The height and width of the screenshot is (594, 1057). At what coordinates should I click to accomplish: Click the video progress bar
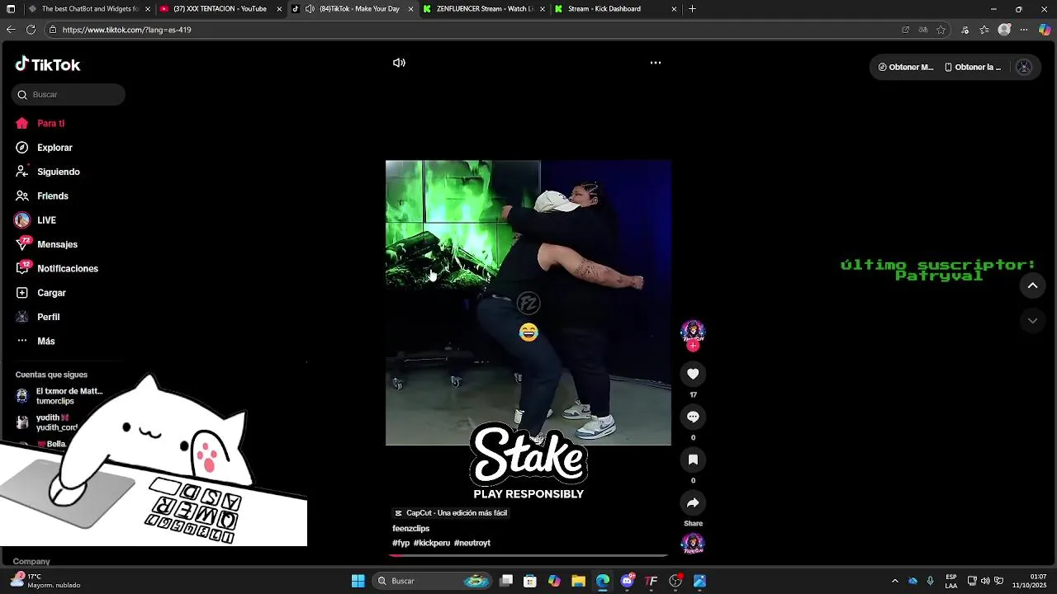(528, 555)
